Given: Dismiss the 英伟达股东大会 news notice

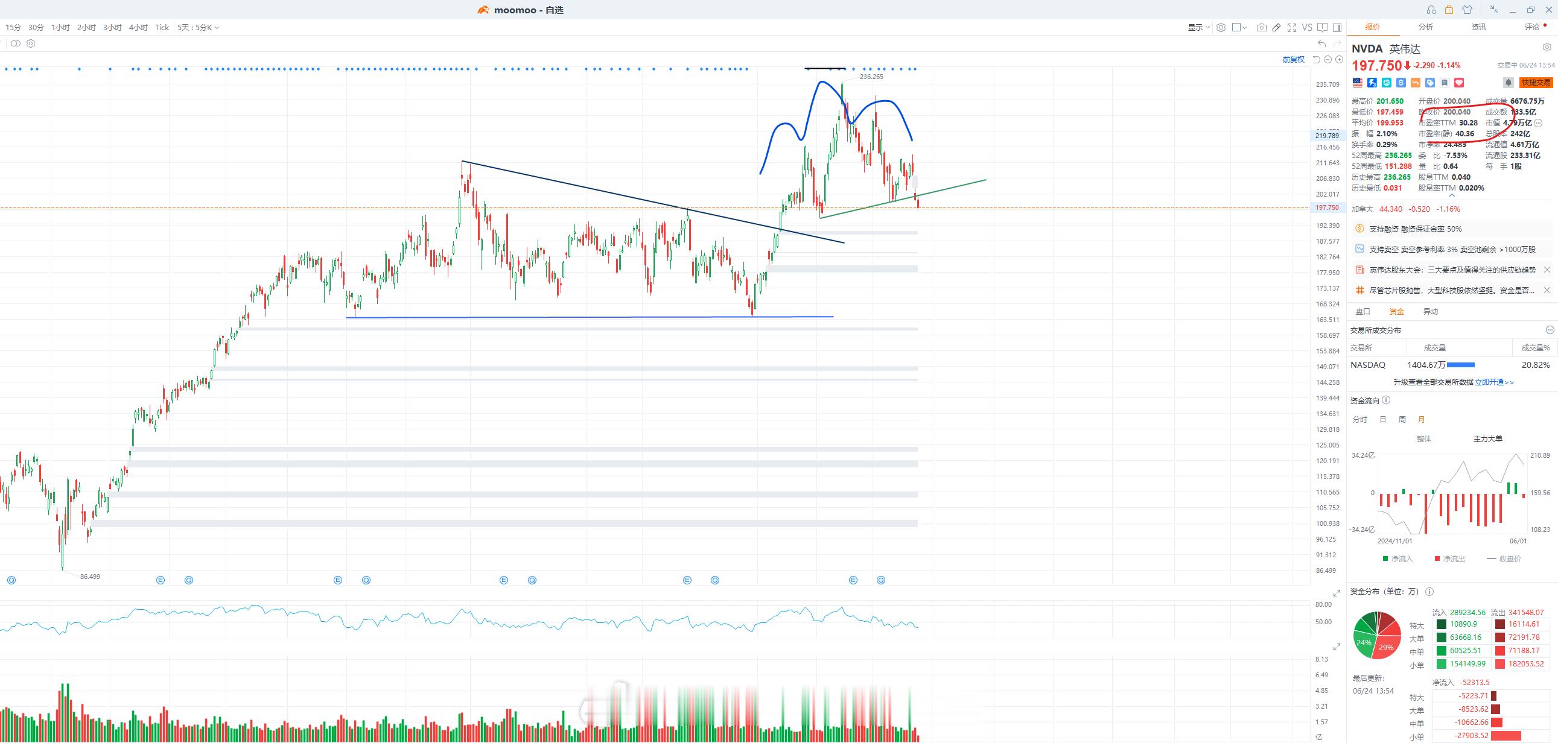Looking at the screenshot, I should coord(1547,270).
